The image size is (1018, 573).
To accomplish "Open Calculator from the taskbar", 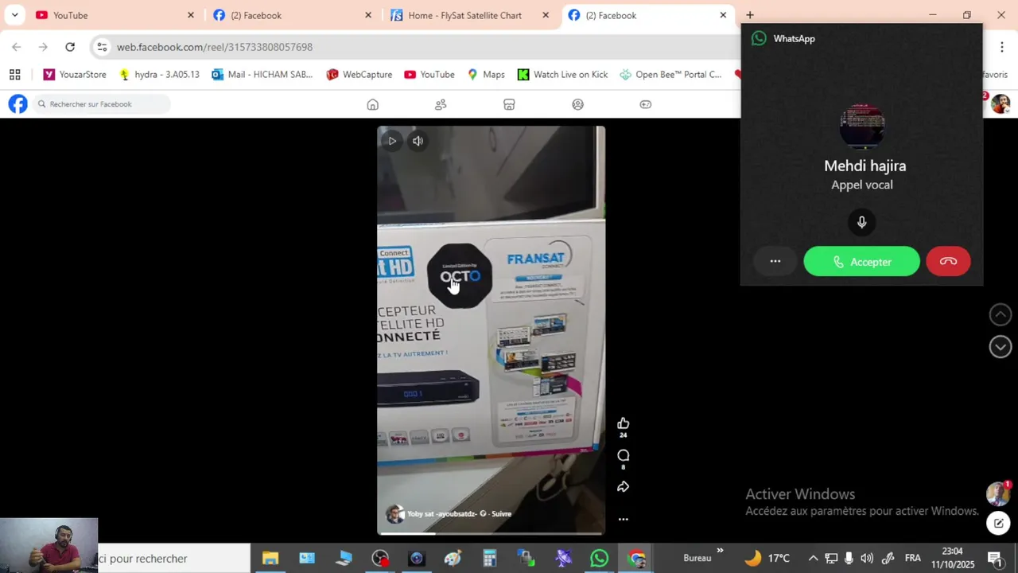I will coord(489,559).
